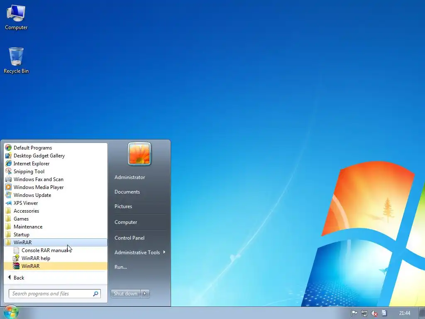Image resolution: width=425 pixels, height=319 pixels.
Task: Click the Show desktop strip
Action: pos(422,313)
